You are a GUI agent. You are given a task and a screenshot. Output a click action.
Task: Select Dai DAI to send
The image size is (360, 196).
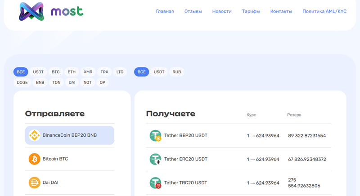tap(70, 183)
